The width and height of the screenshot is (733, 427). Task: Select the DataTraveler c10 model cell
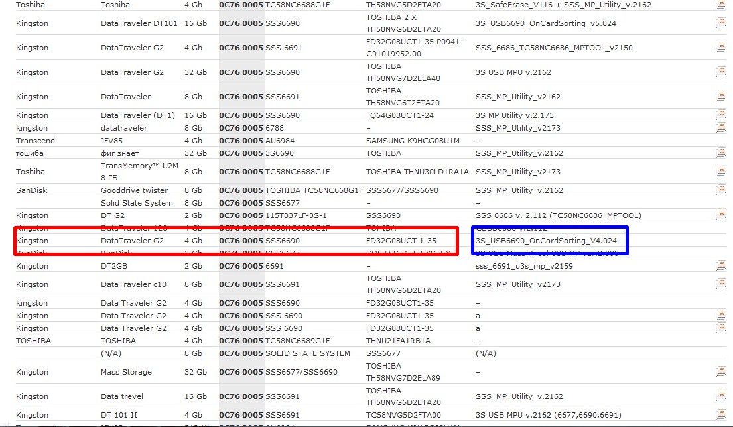click(x=133, y=284)
